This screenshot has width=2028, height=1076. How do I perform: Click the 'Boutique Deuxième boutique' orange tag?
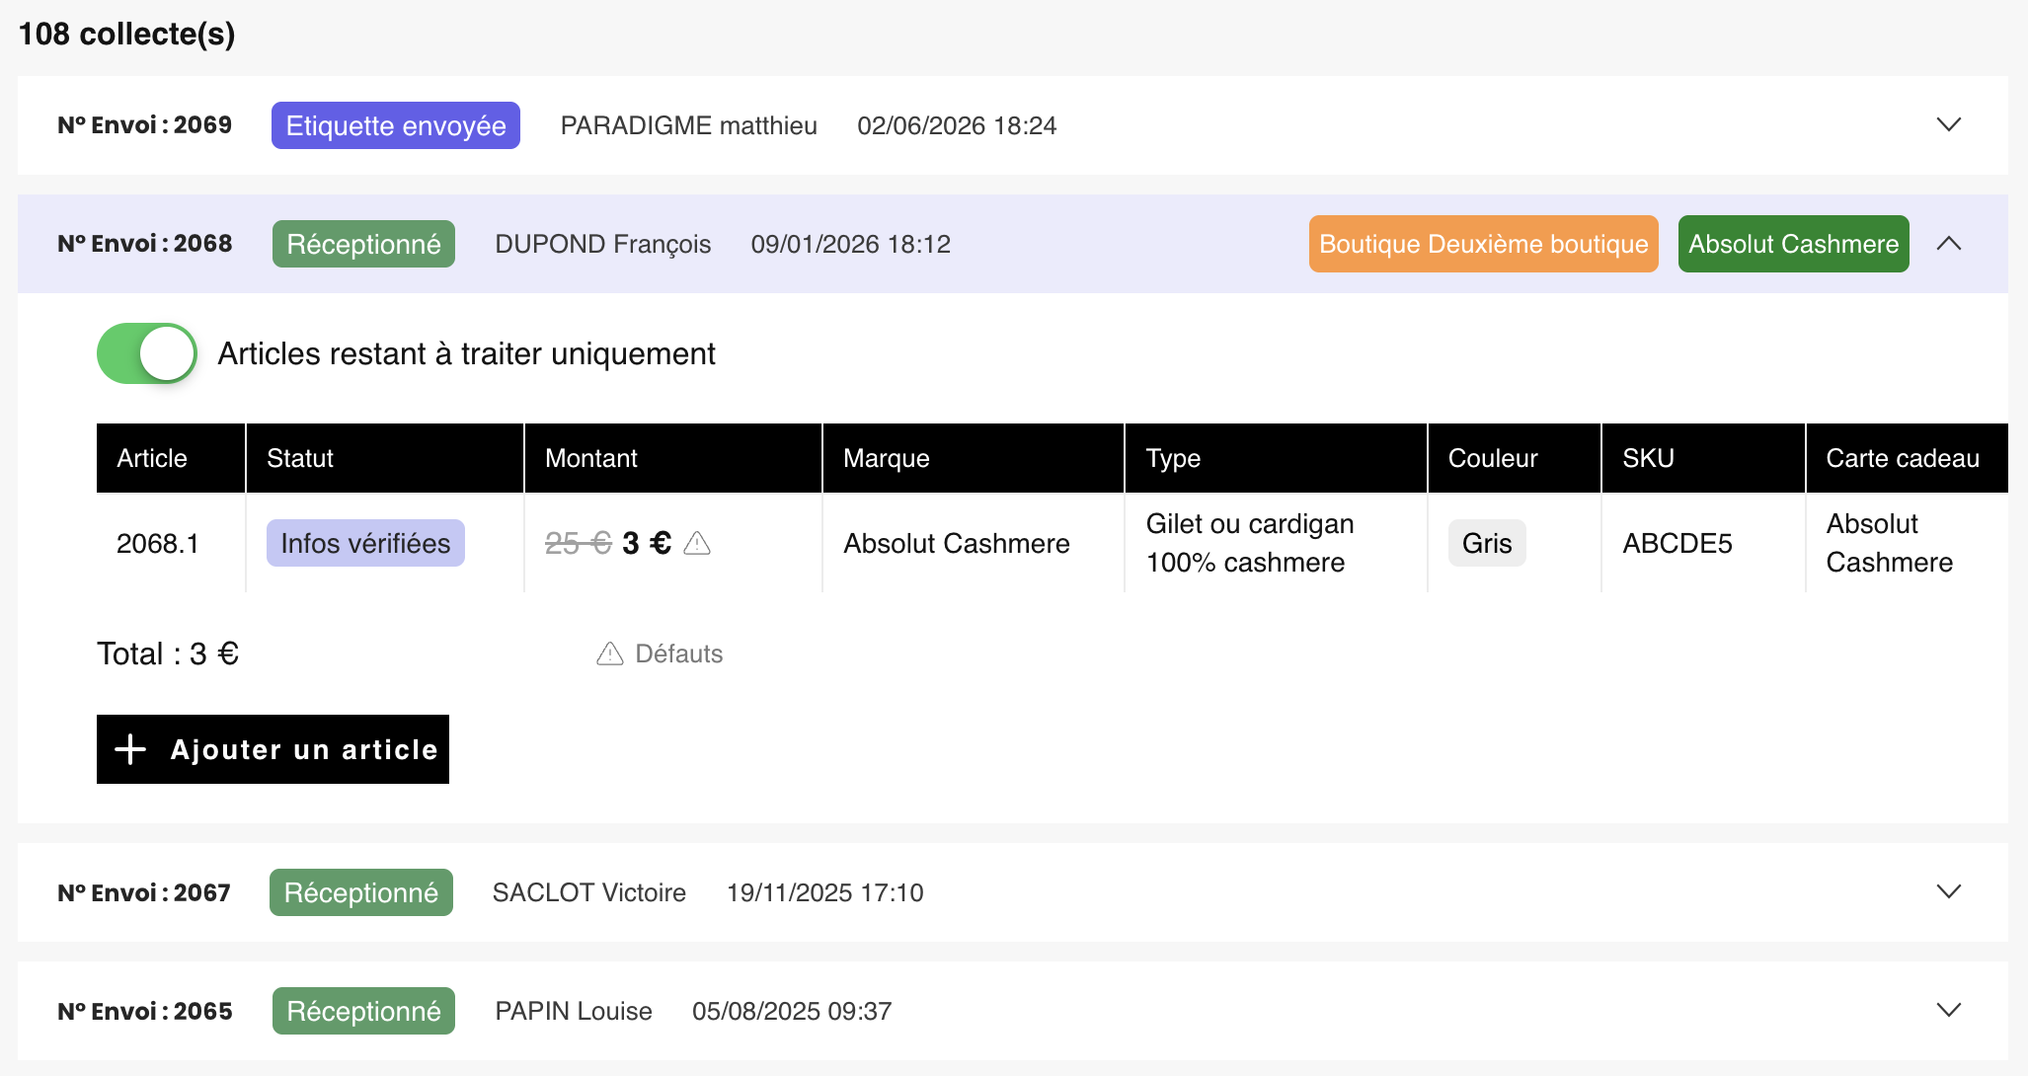[x=1483, y=244]
